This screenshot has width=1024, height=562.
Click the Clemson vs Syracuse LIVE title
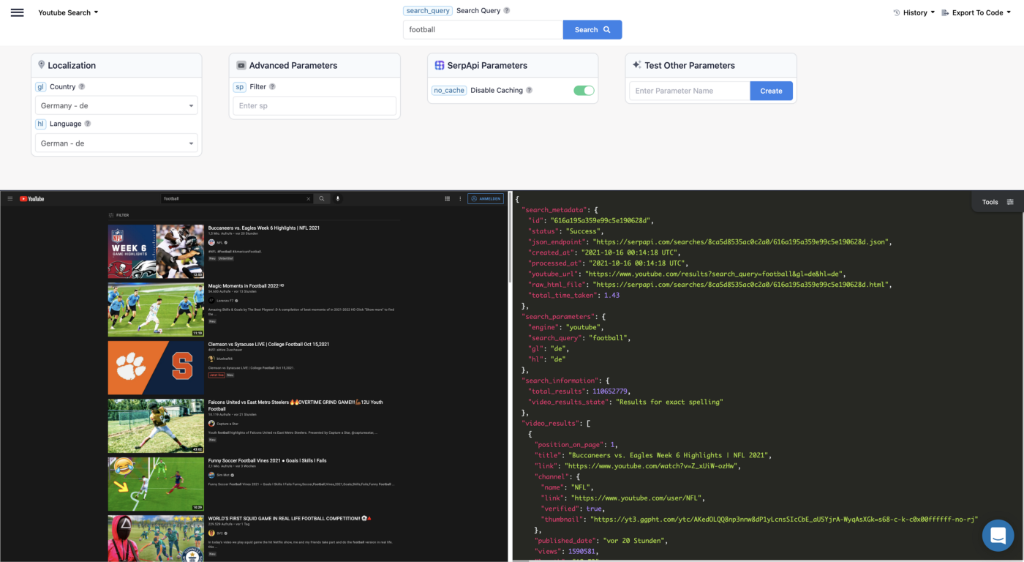[268, 344]
